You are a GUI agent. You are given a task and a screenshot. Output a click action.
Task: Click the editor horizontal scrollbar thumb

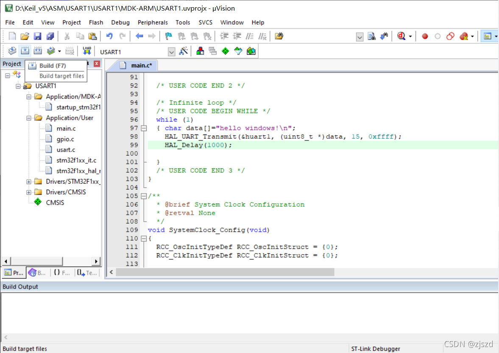click(225, 272)
